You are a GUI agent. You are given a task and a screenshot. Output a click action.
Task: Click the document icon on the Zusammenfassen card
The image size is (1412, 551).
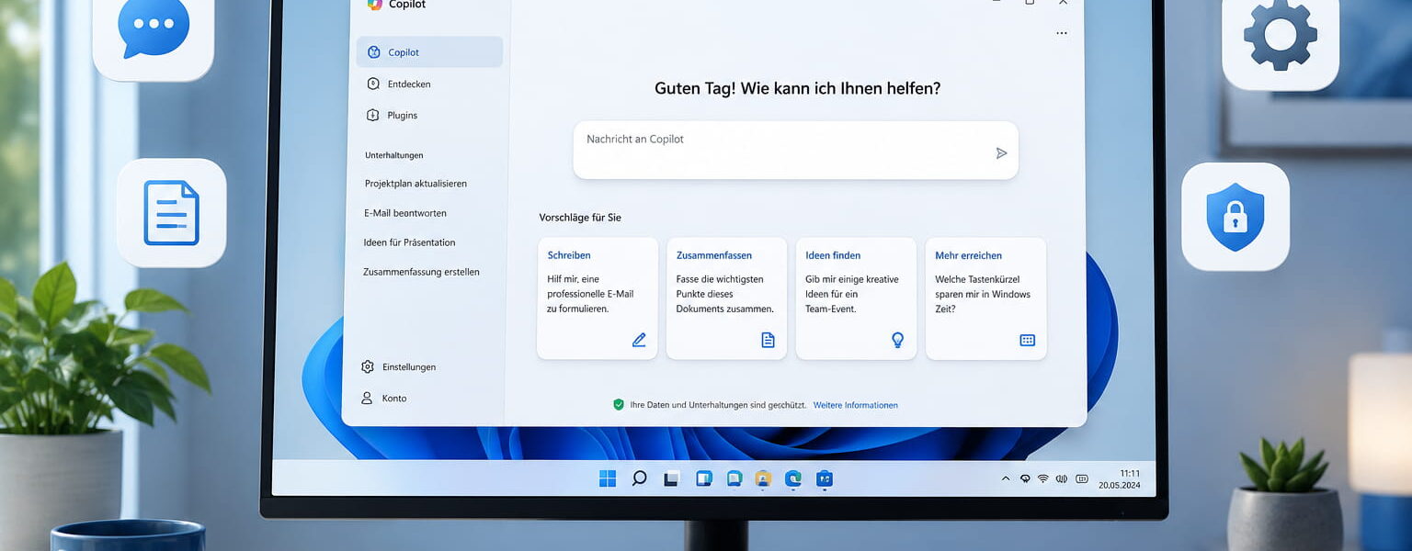768,340
